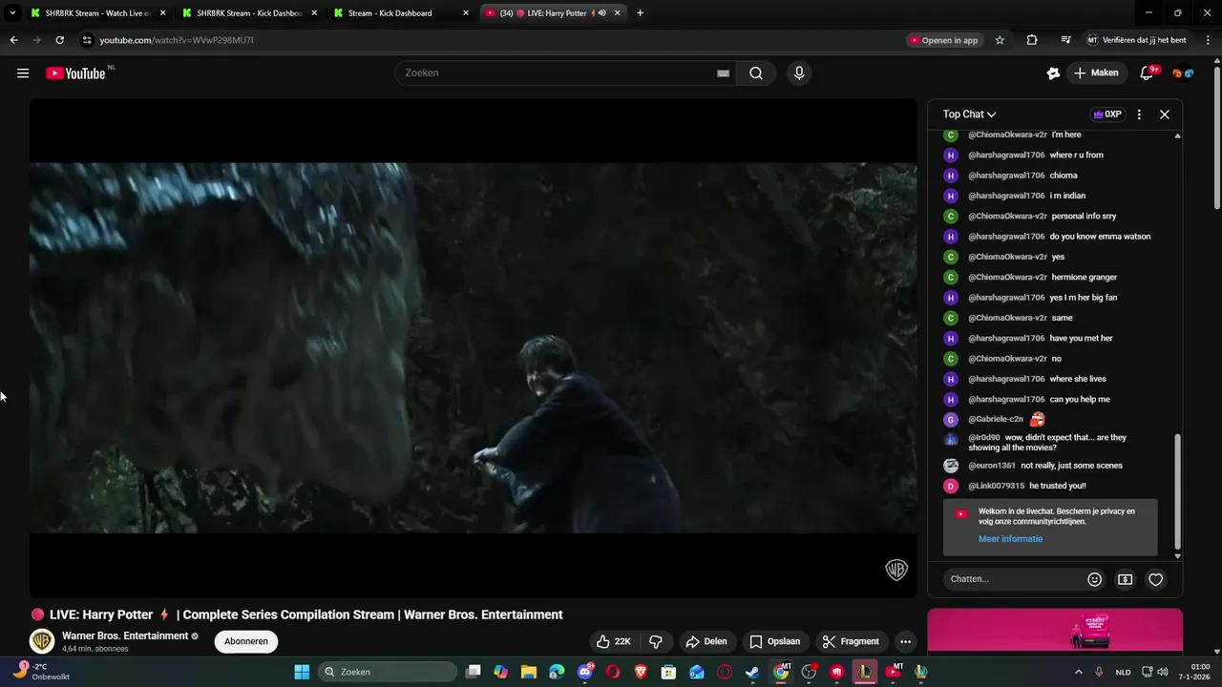Open File Explorer from taskbar

click(529, 672)
